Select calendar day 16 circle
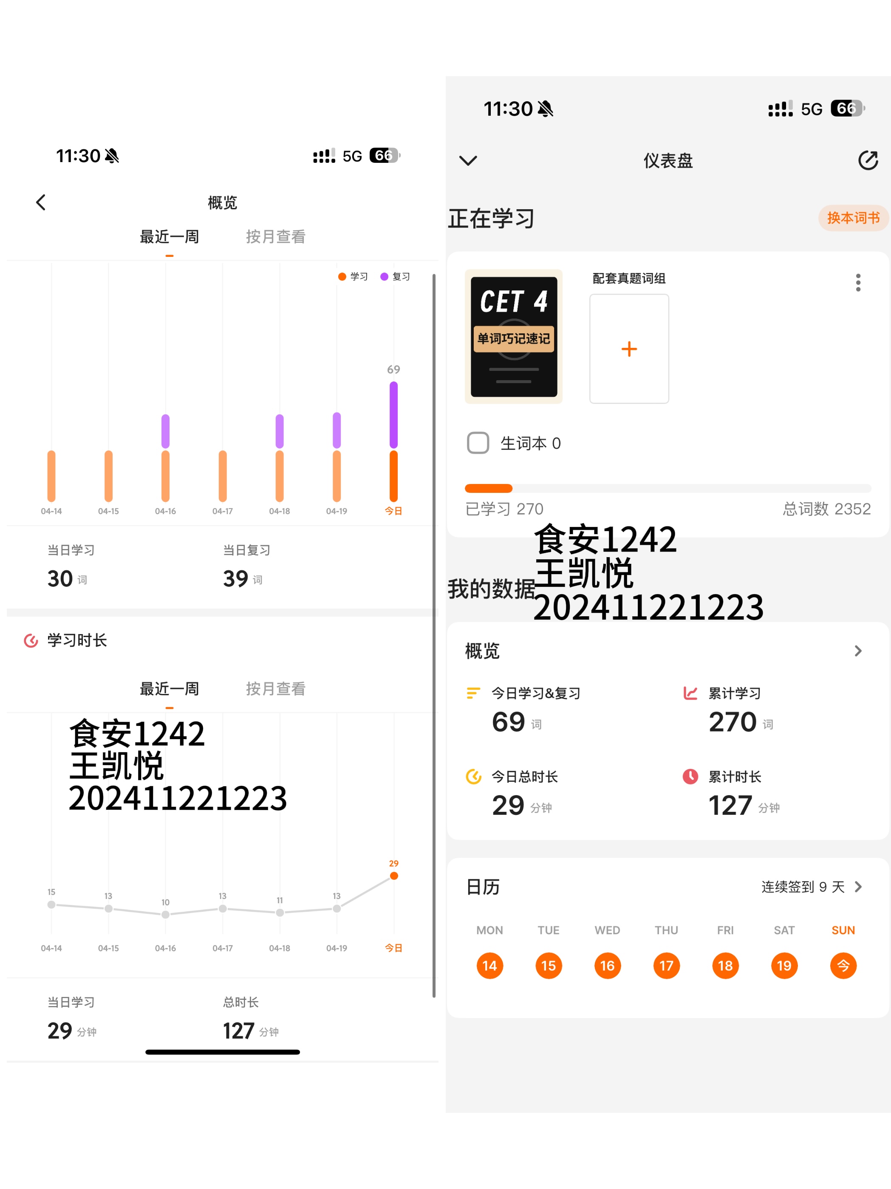891x1189 pixels. (608, 966)
